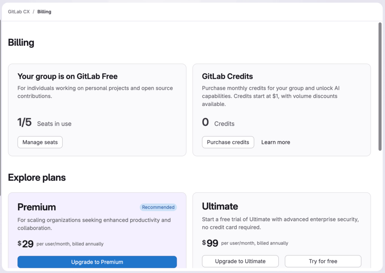385x273 pixels.
Task: Follow the Learn more link
Action: point(276,142)
